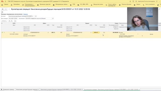Screen dimensions: 161x91
Task: Open Денежные средства section
Action: point(45,4)
